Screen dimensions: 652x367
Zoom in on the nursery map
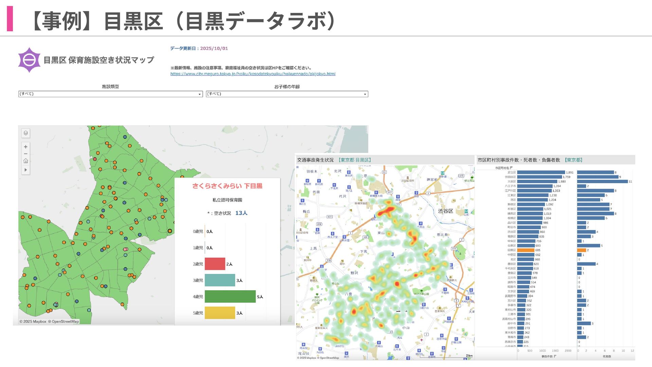[x=25, y=147]
